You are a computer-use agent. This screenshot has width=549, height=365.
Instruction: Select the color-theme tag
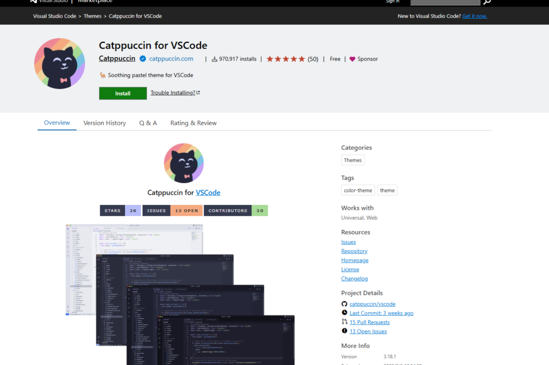coord(358,190)
